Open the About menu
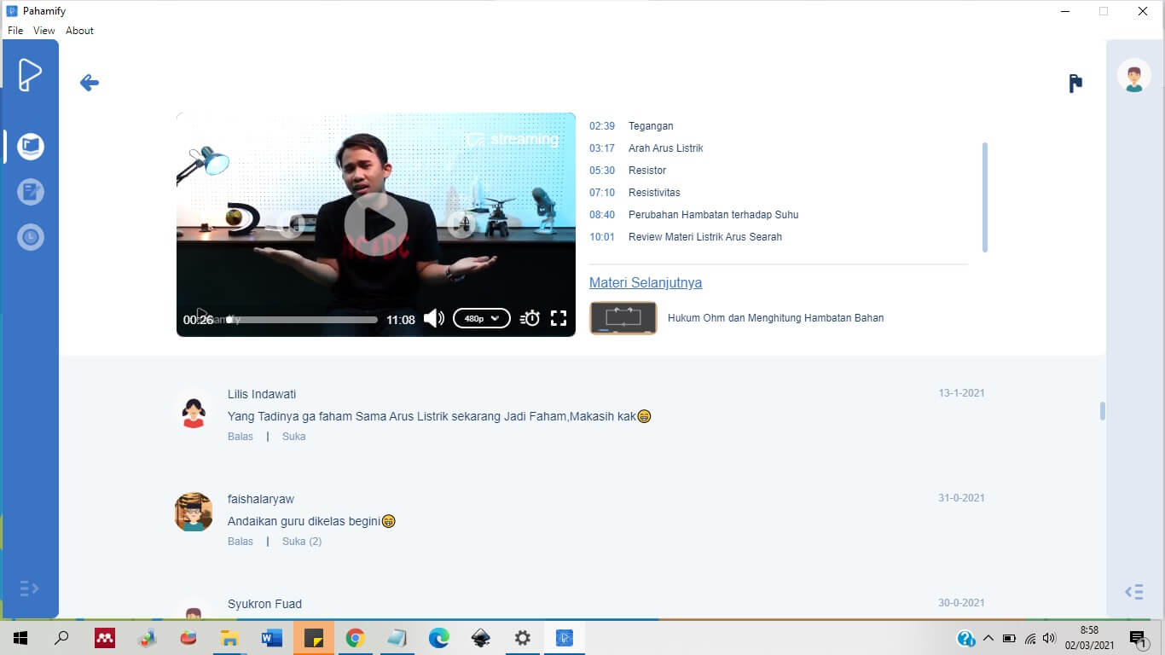The width and height of the screenshot is (1165, 655). coord(79,31)
